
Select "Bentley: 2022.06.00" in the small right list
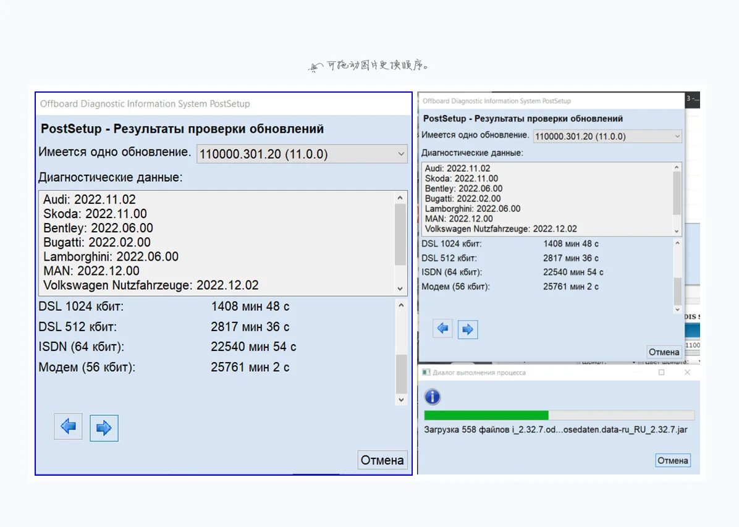click(464, 188)
